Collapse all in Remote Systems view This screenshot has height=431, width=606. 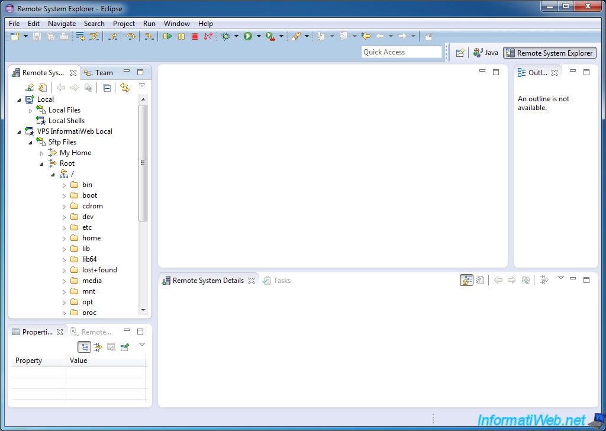point(107,88)
